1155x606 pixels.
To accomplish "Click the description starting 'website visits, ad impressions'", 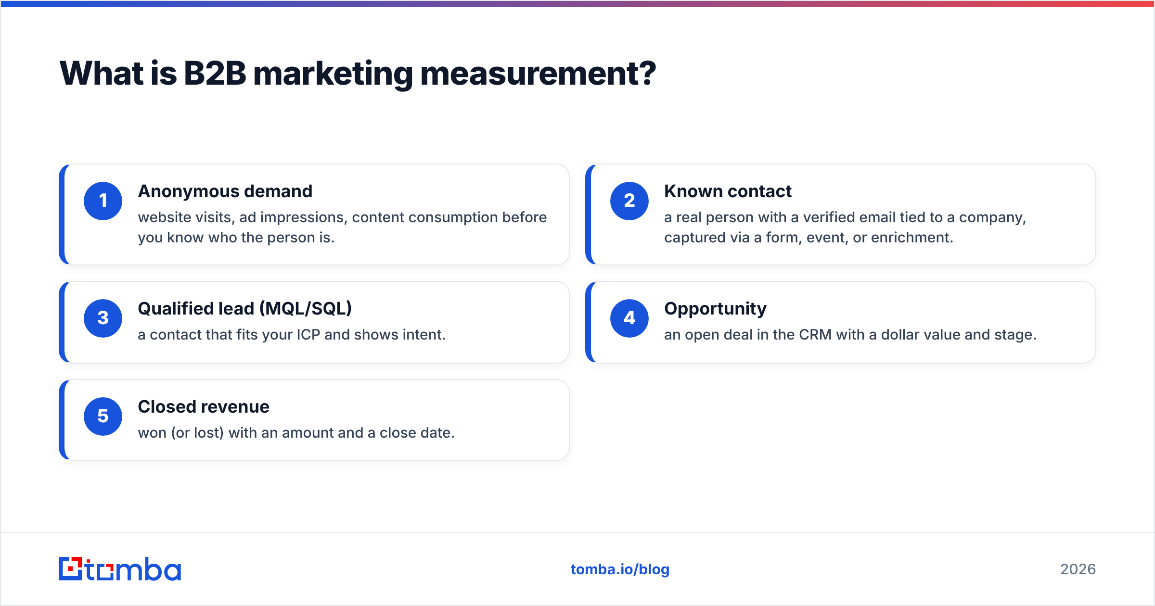I will 342,227.
